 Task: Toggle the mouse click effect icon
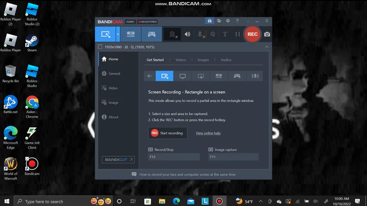[x=213, y=34]
